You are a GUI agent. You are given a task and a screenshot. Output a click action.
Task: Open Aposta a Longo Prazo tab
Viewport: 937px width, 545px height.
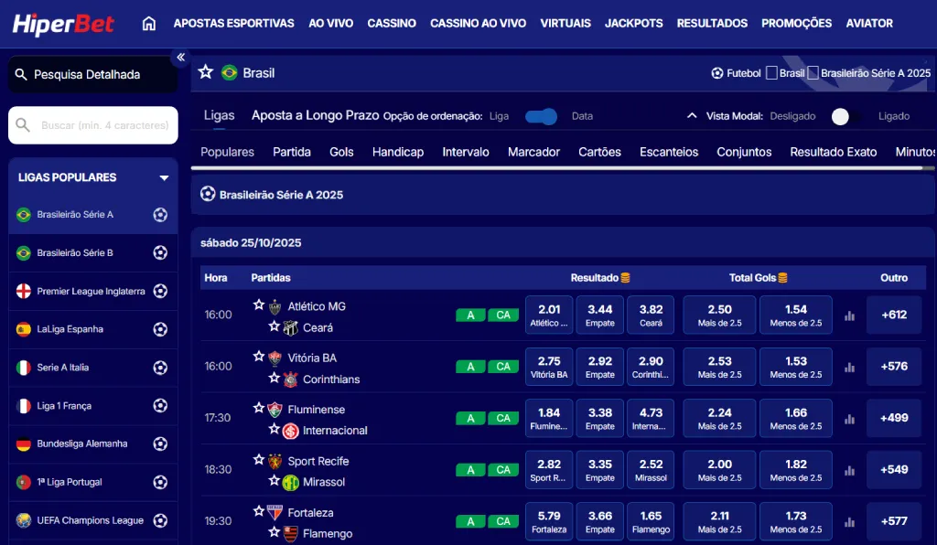click(315, 116)
